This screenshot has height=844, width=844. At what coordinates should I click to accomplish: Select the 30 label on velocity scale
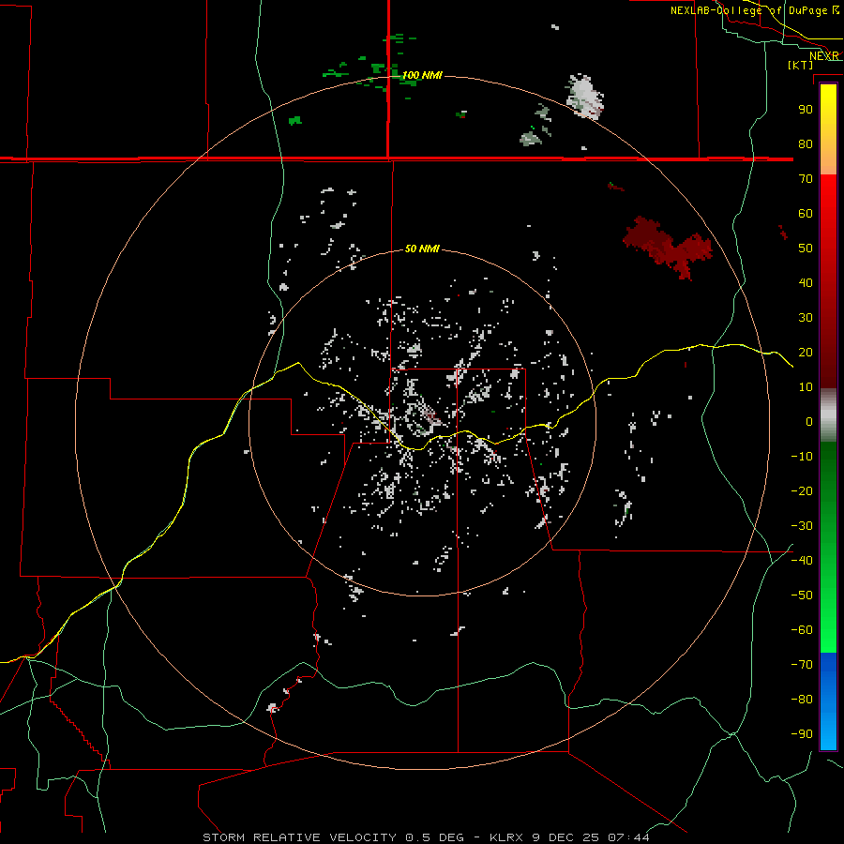click(x=806, y=318)
